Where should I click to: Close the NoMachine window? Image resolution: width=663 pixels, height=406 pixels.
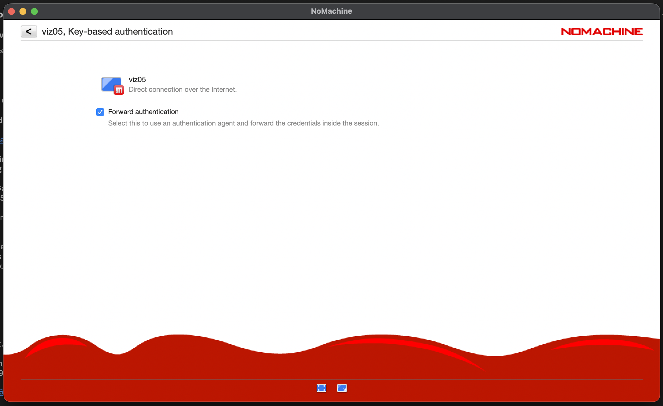[x=11, y=11]
